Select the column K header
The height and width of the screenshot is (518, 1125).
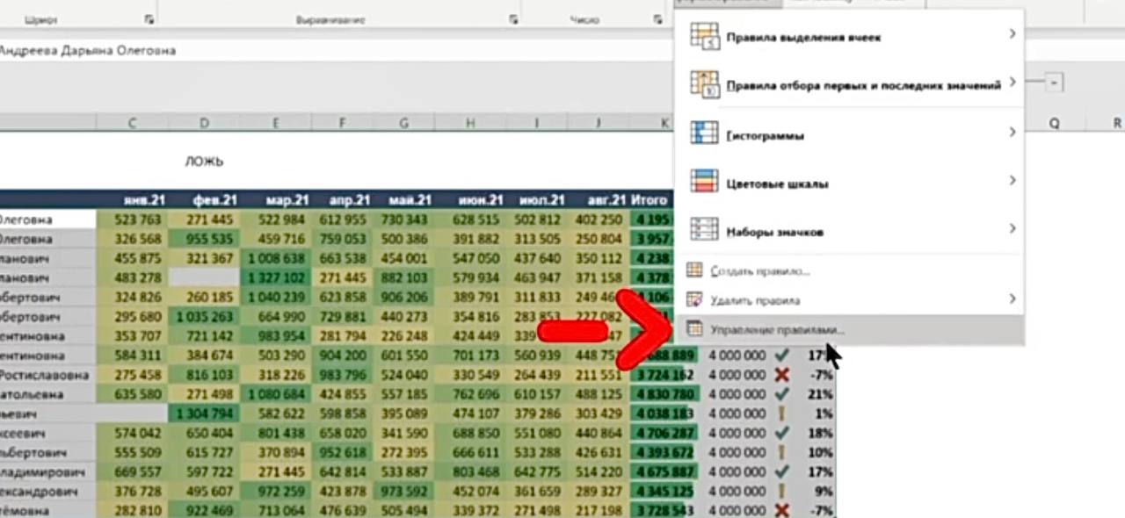pyautogui.click(x=664, y=123)
